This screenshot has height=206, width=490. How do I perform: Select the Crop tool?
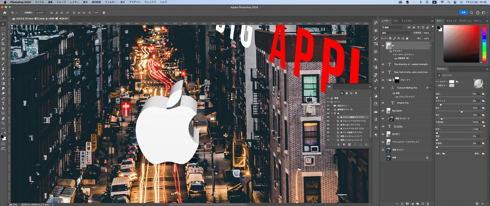point(3,44)
